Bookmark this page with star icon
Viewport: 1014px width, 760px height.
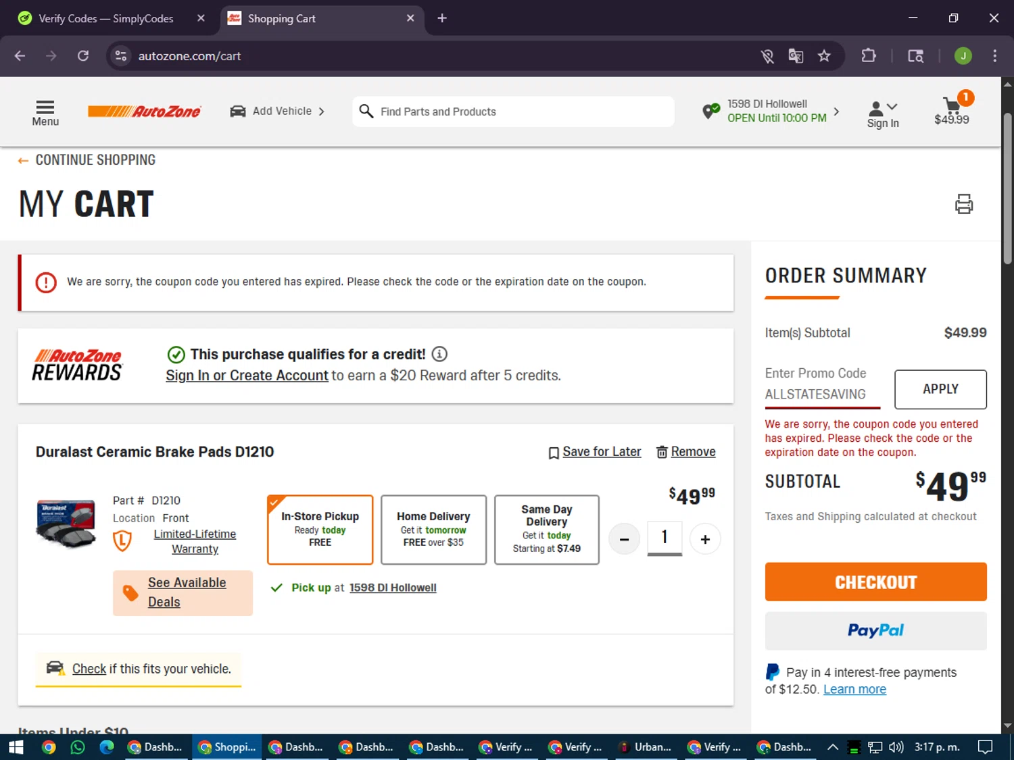coord(824,56)
